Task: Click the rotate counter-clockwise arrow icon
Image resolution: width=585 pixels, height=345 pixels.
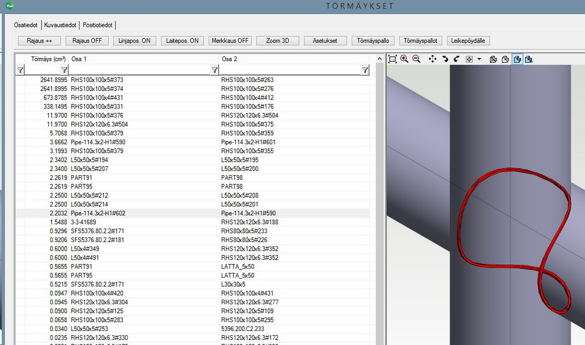Action: tap(456, 59)
